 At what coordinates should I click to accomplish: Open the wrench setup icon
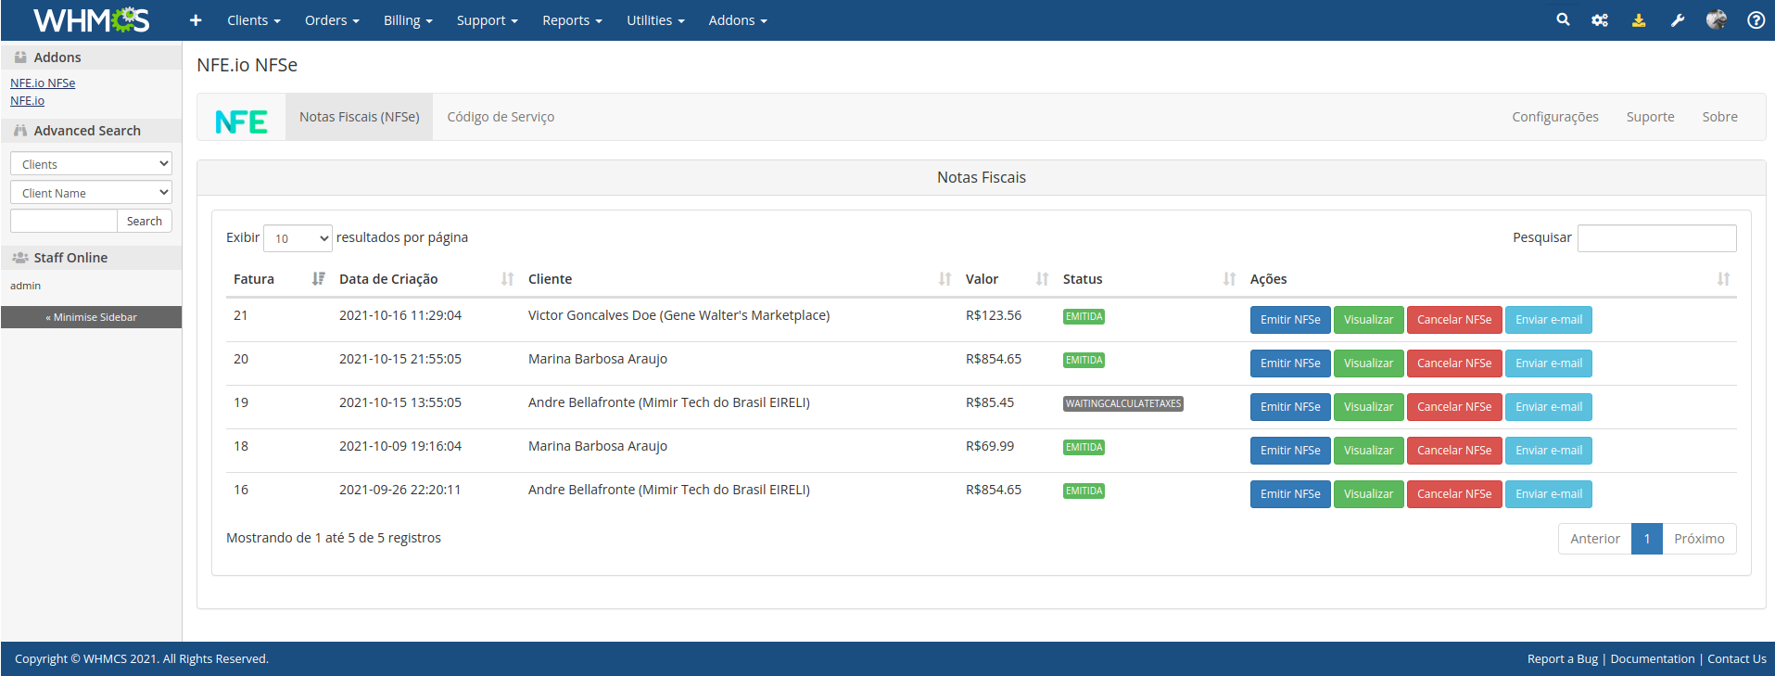1678,20
